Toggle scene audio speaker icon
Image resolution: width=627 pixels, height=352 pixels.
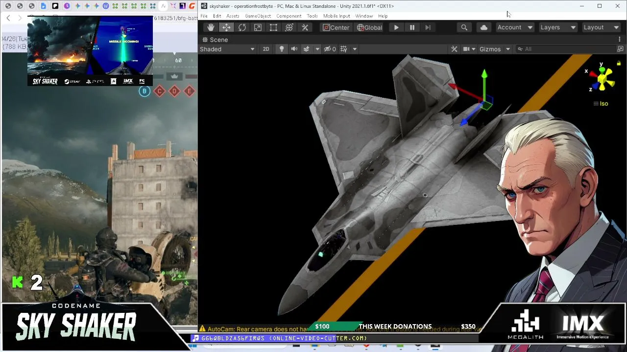(294, 49)
